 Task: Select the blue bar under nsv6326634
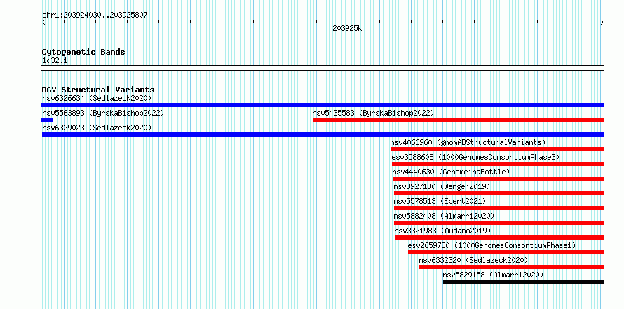pyautogui.click(x=323, y=105)
